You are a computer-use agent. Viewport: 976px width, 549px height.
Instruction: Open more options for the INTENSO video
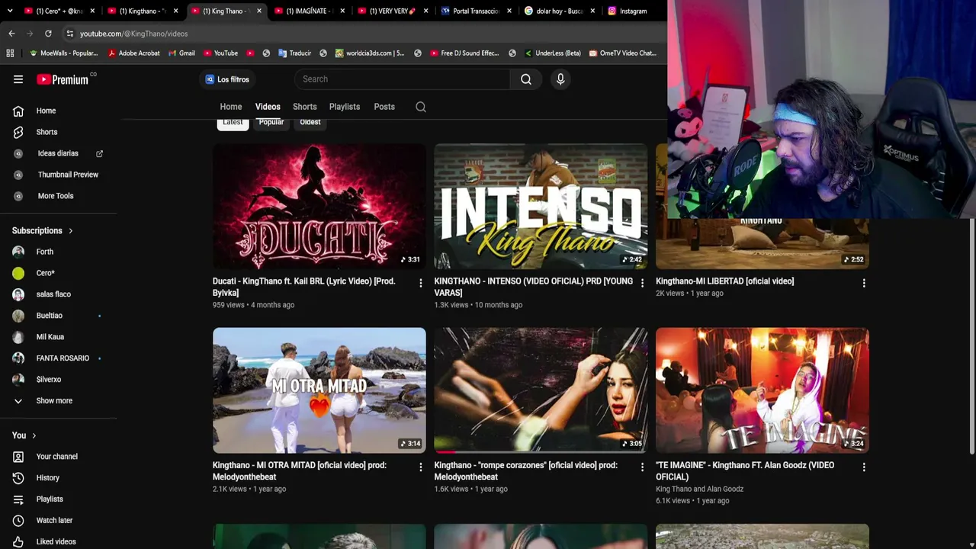tap(642, 283)
